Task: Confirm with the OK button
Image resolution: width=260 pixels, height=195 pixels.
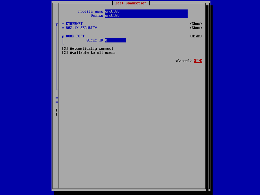Action: 198,61
